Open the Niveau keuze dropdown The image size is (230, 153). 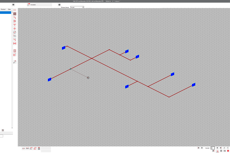77,7
